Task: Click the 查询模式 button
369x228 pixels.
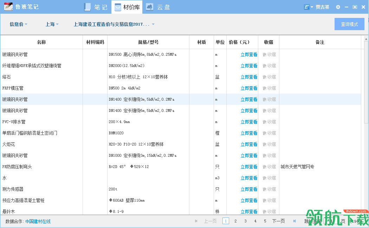Action: (349, 24)
